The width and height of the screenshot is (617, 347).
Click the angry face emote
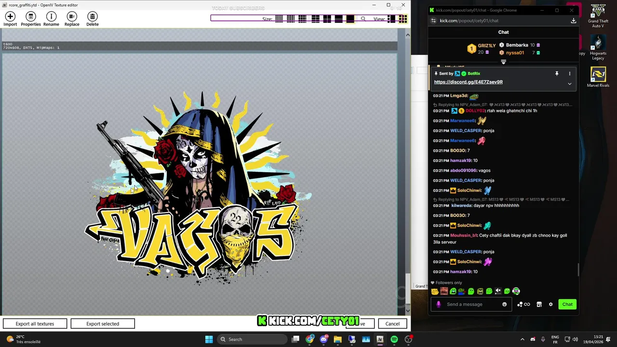pyautogui.click(x=480, y=291)
